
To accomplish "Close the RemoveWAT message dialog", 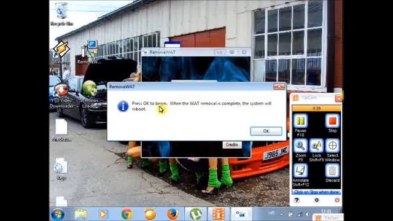I will click(279, 87).
